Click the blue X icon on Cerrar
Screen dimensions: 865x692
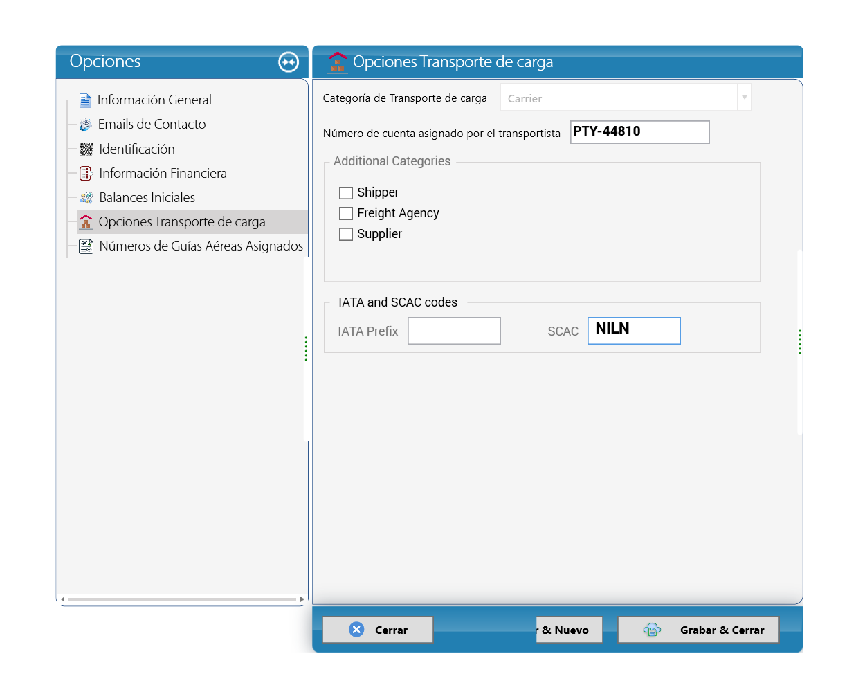(356, 629)
